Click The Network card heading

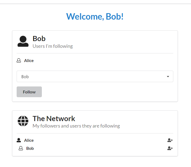click(54, 118)
